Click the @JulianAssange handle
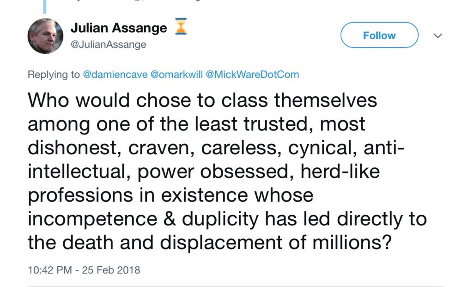The width and height of the screenshot is (473, 287). click(x=108, y=45)
